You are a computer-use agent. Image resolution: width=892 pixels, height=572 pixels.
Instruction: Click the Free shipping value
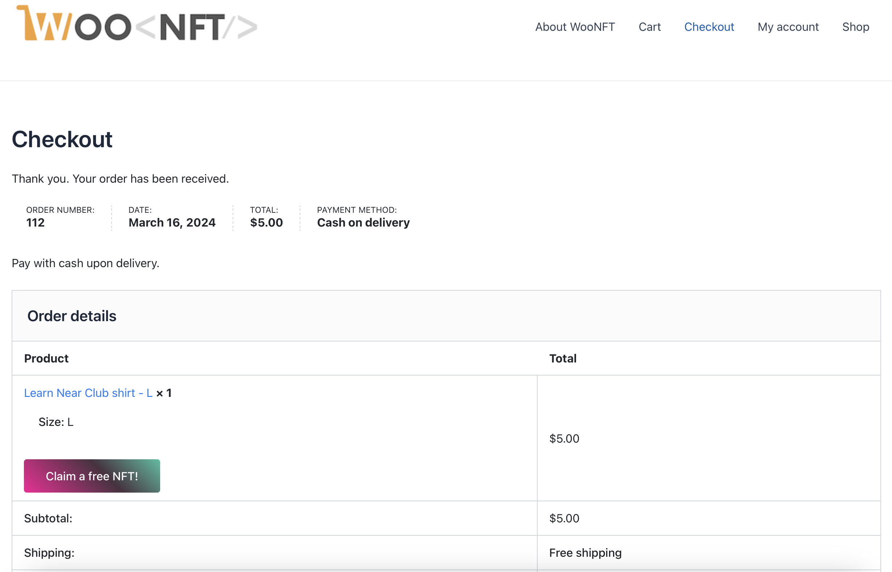[585, 553]
